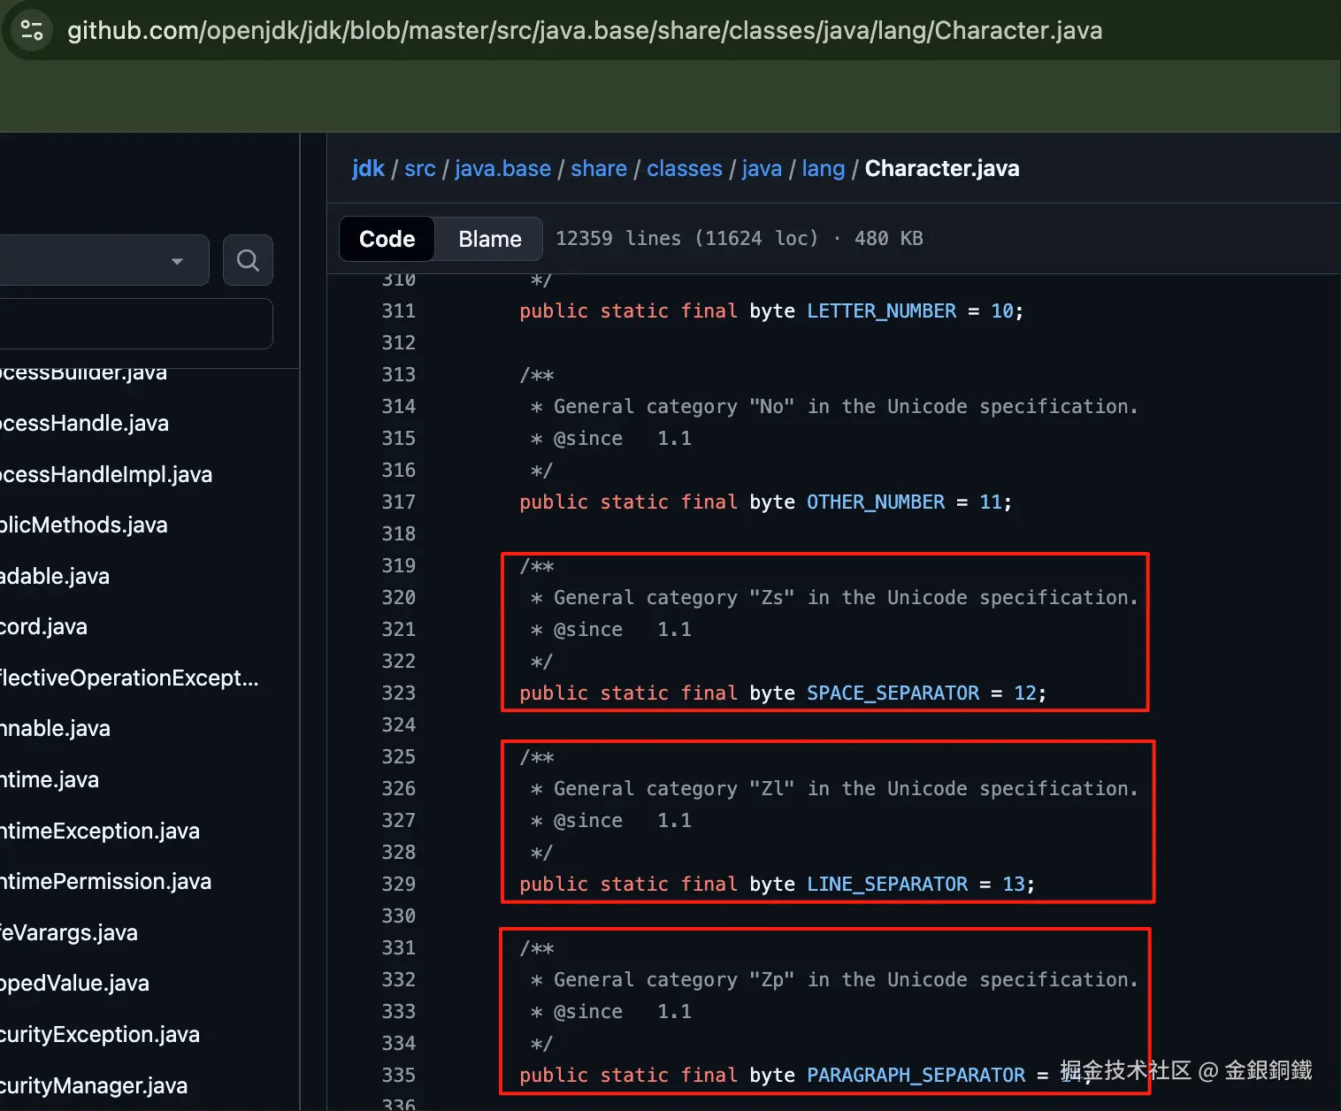This screenshot has width=1341, height=1111.
Task: Select line number 332
Action: coord(398,979)
